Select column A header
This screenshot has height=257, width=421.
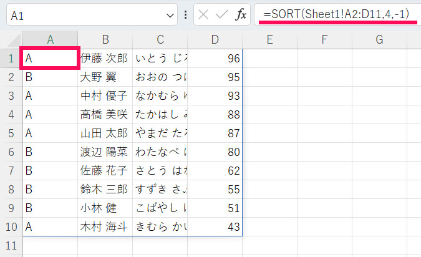(x=51, y=40)
